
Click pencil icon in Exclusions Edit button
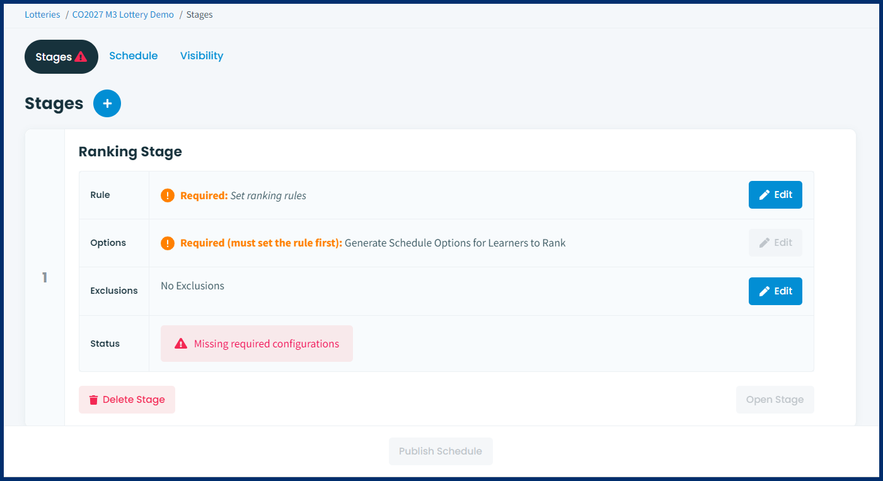click(x=765, y=291)
